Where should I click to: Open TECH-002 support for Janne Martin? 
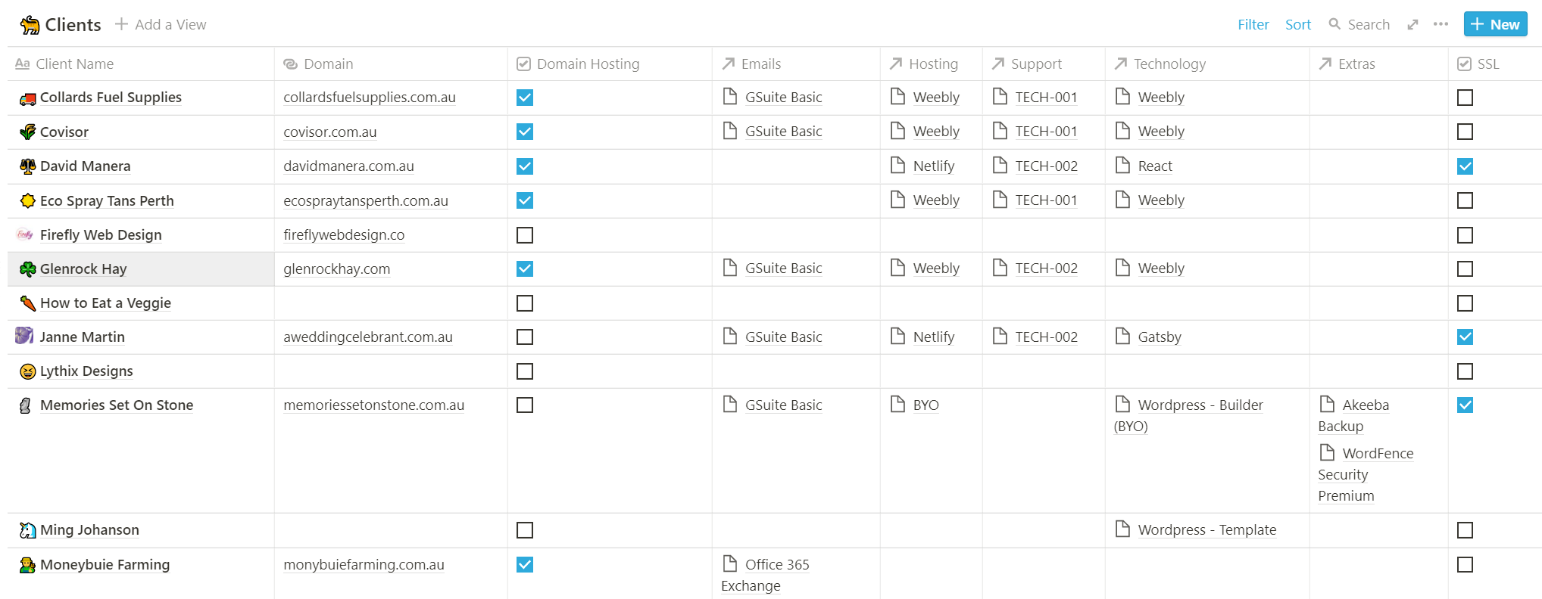click(x=1046, y=337)
